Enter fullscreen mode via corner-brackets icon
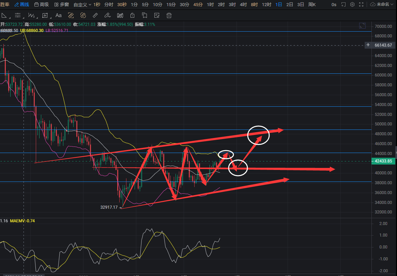This screenshot has width=397, height=276. [361, 5]
